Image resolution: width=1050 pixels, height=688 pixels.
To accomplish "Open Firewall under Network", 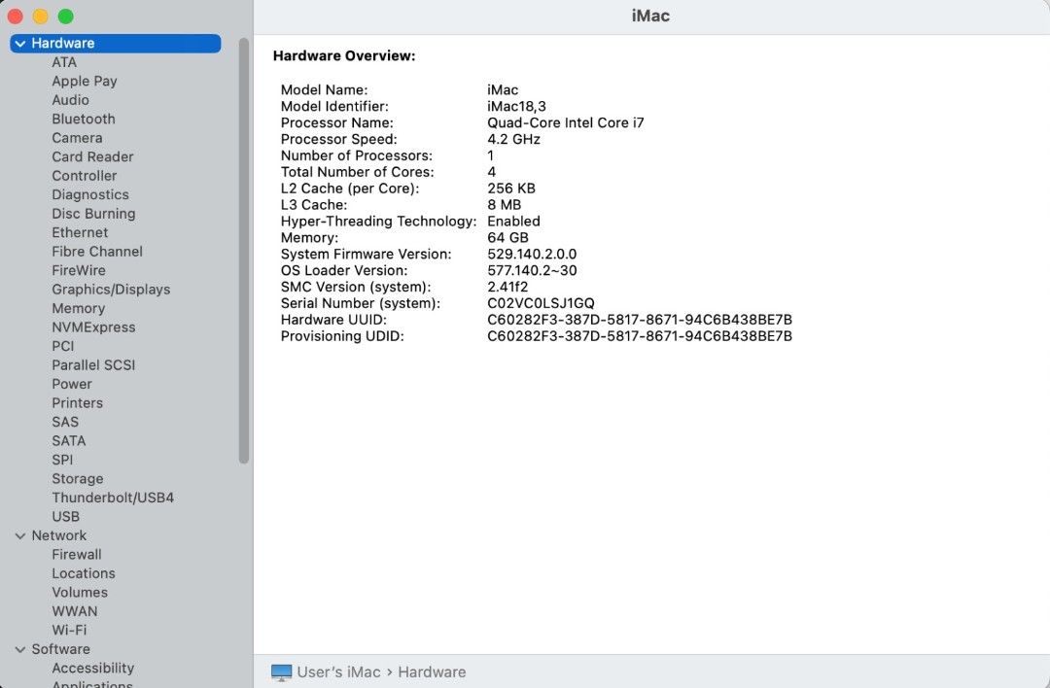I will pos(77,554).
